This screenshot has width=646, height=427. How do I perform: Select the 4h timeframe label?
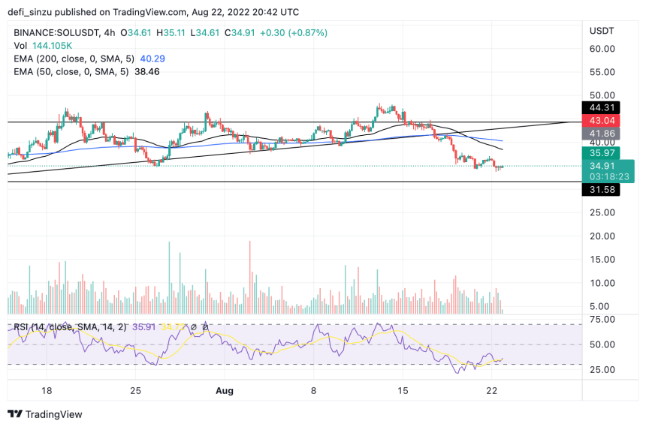(110, 32)
